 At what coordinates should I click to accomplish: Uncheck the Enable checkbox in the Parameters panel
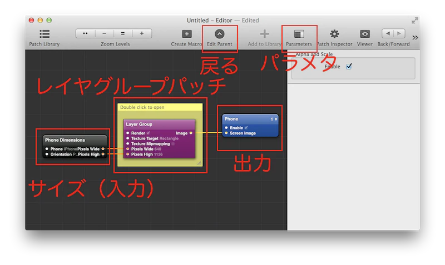pyautogui.click(x=349, y=66)
